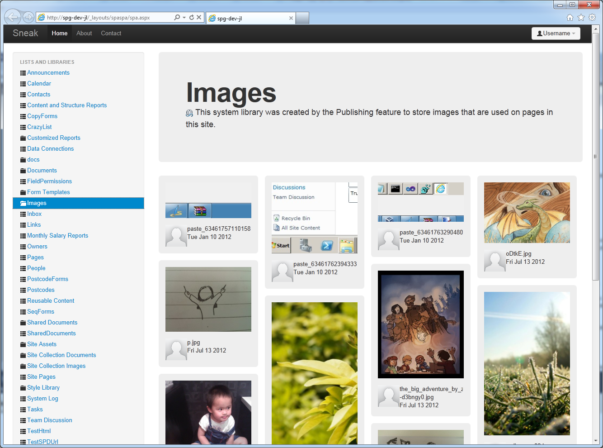Screen dimensions: 603x448
Task: Click the Sneak brand link
Action: pyautogui.click(x=25, y=33)
